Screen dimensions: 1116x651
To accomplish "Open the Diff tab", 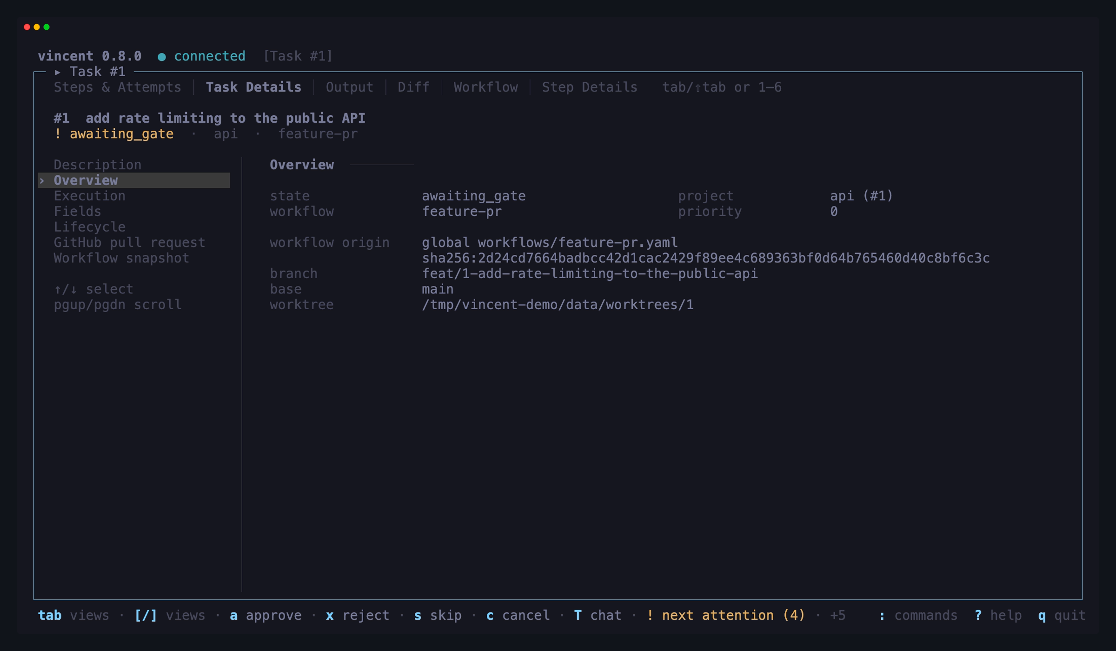I will click(413, 87).
